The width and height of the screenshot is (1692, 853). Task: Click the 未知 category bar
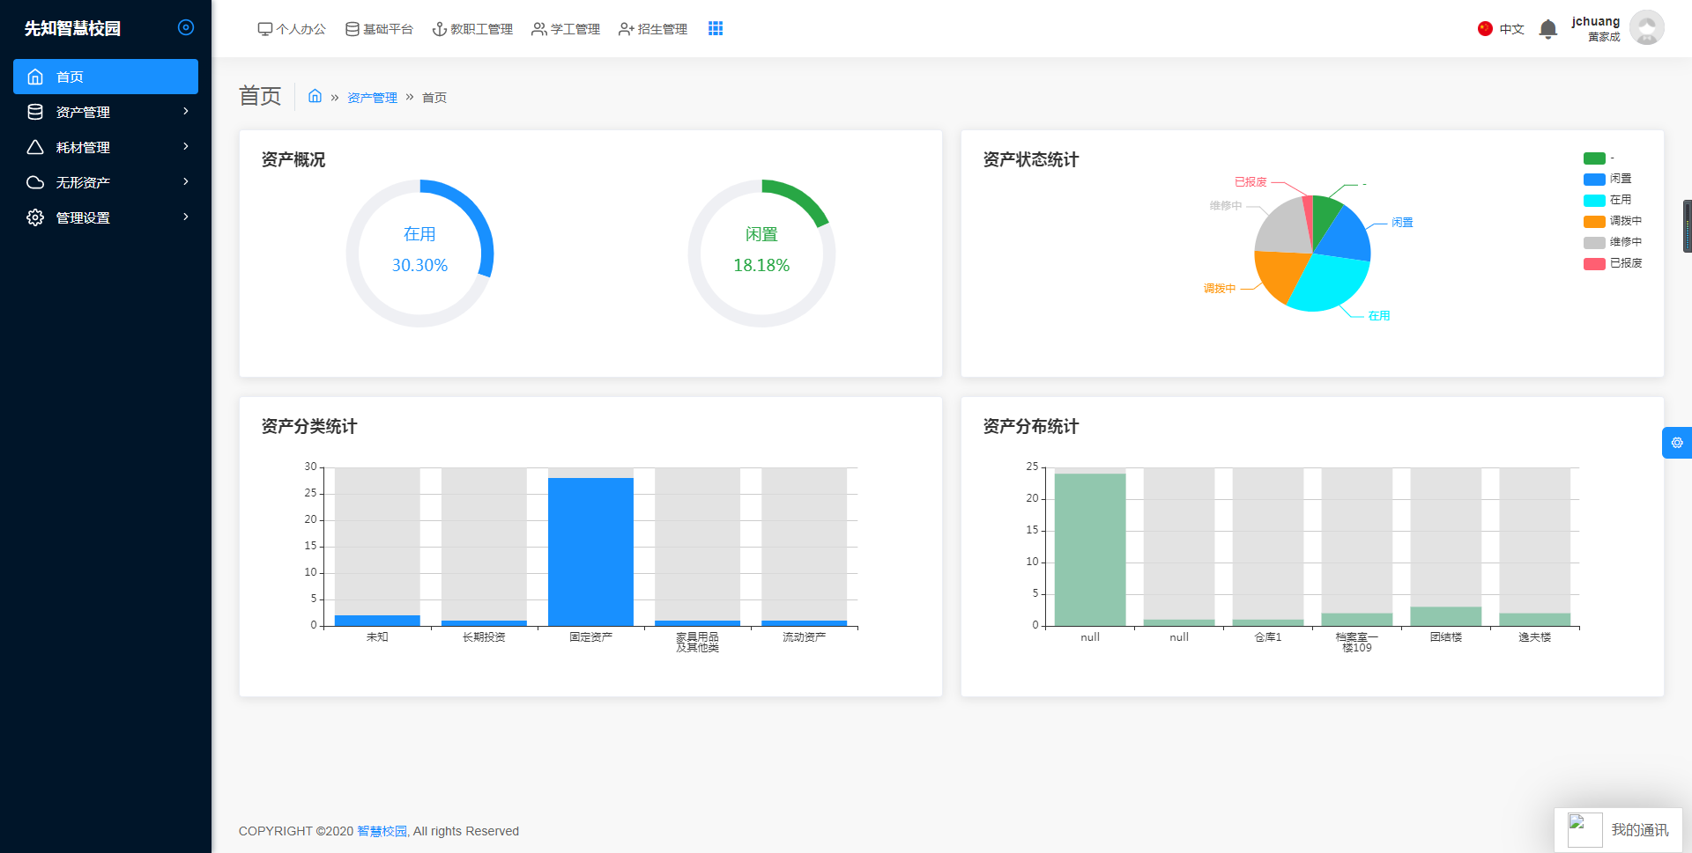click(x=377, y=621)
